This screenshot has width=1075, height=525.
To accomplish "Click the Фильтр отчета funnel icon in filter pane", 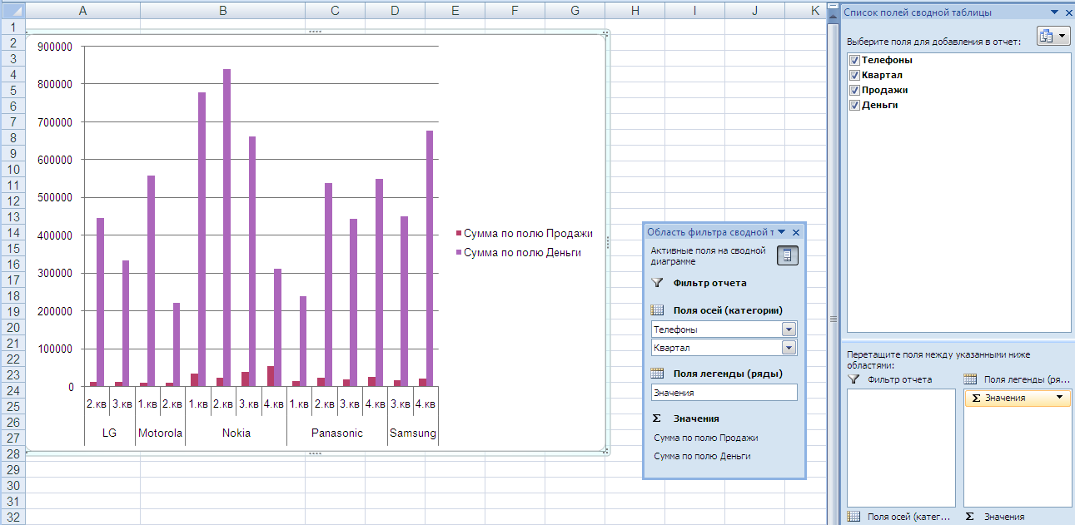I will click(x=656, y=283).
